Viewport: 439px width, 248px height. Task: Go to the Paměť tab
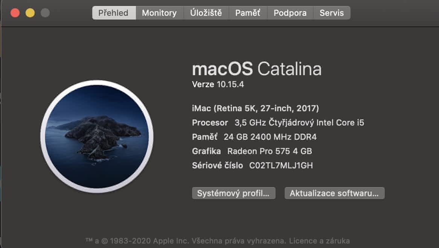248,13
